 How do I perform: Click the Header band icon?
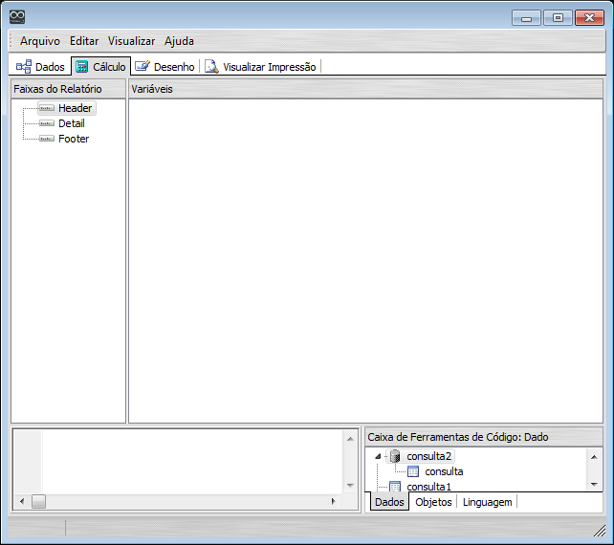47,108
